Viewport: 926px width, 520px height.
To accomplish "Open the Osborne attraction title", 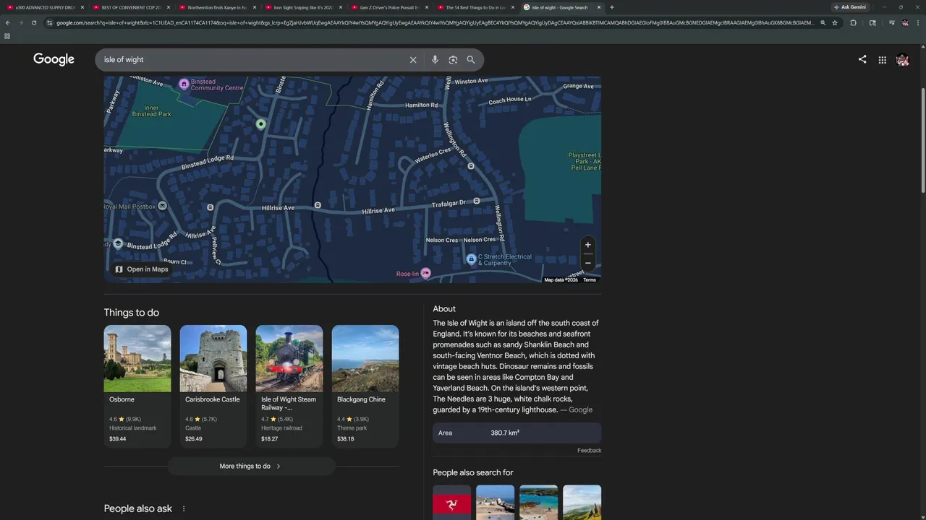I will [122, 399].
